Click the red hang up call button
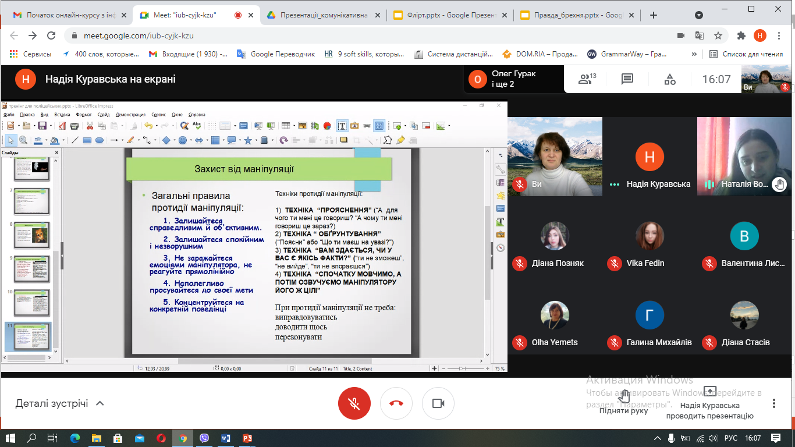795x447 pixels. point(396,403)
